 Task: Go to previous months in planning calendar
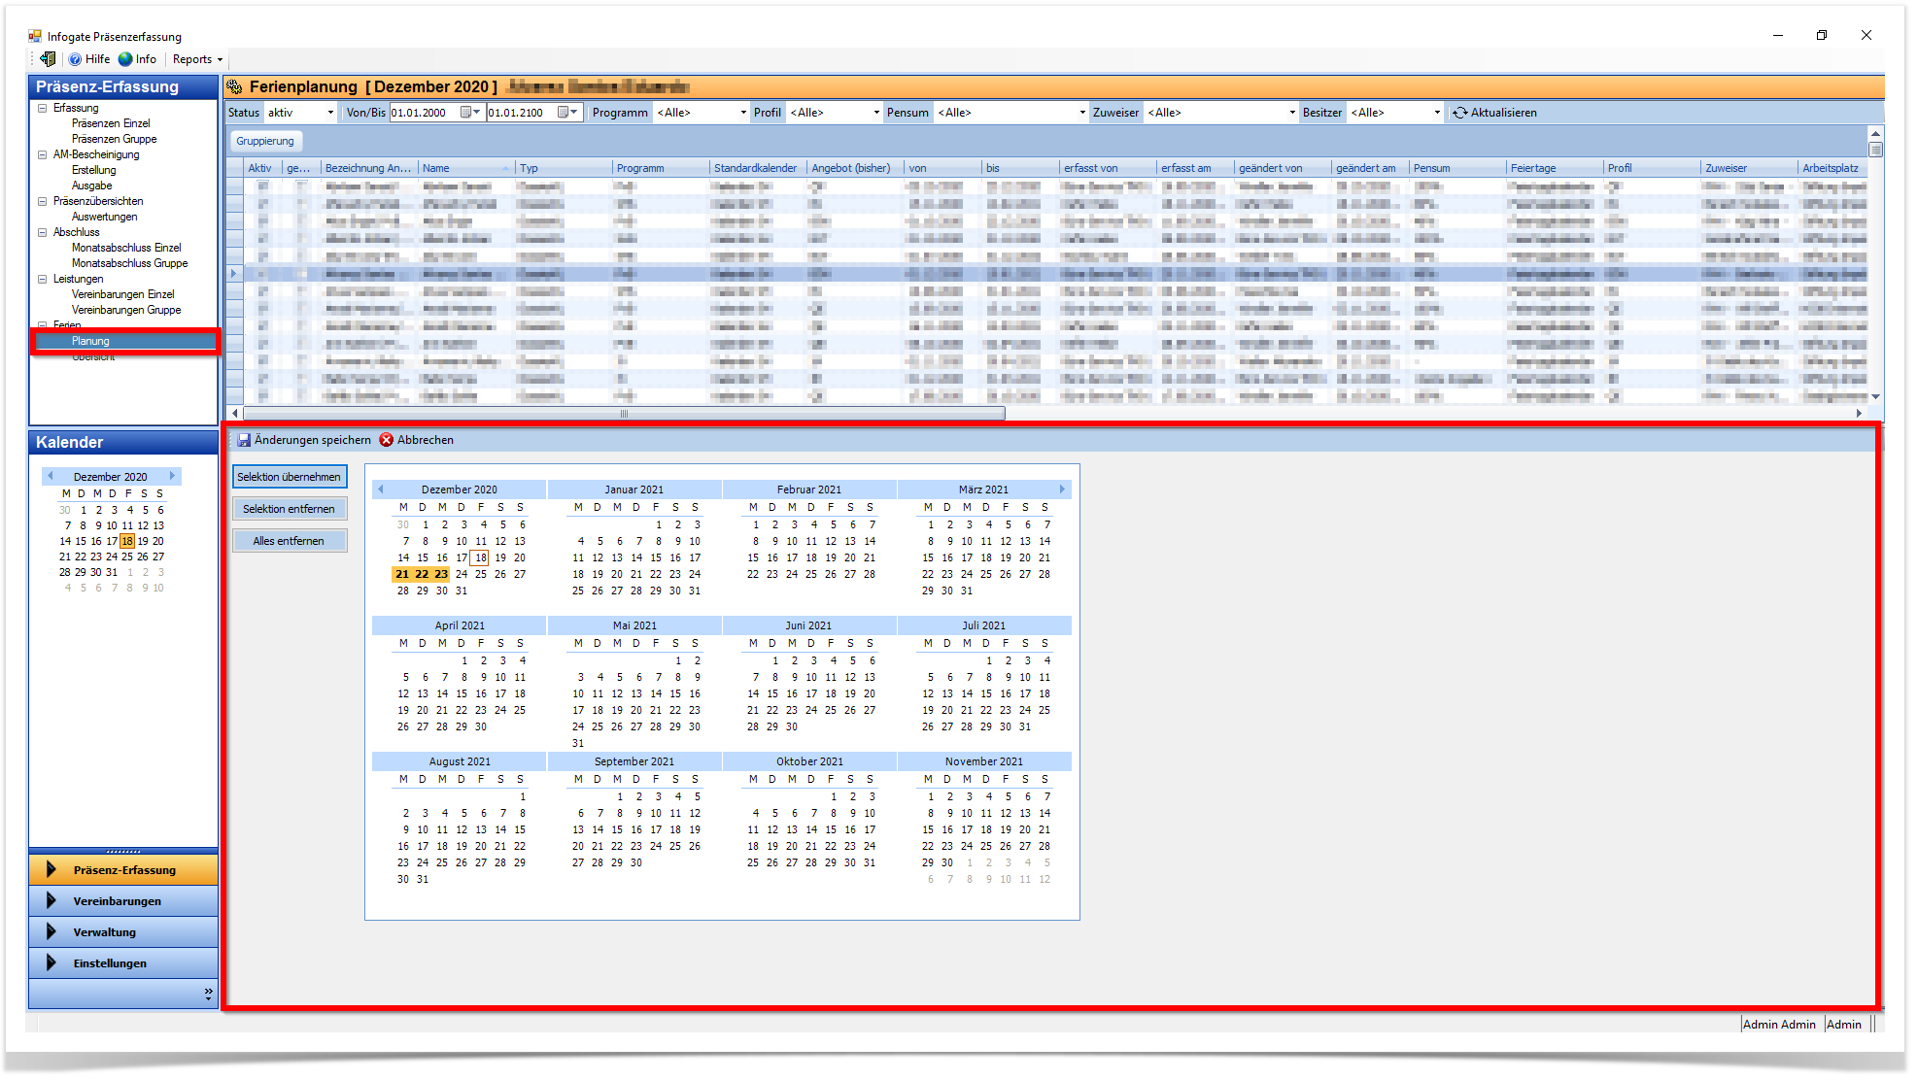pyautogui.click(x=381, y=489)
